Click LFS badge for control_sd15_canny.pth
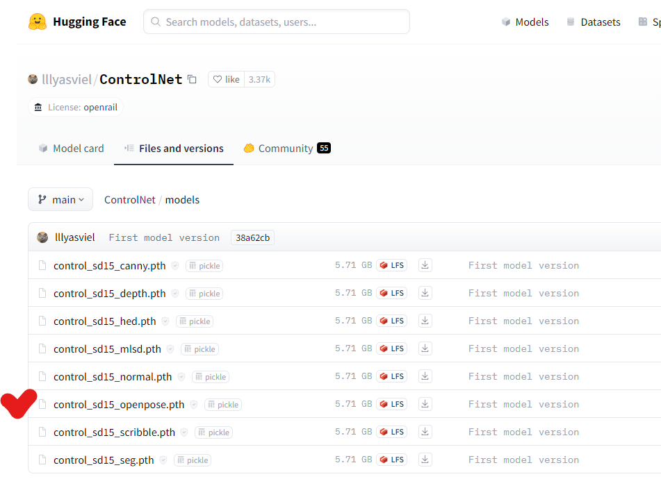 [x=391, y=265]
